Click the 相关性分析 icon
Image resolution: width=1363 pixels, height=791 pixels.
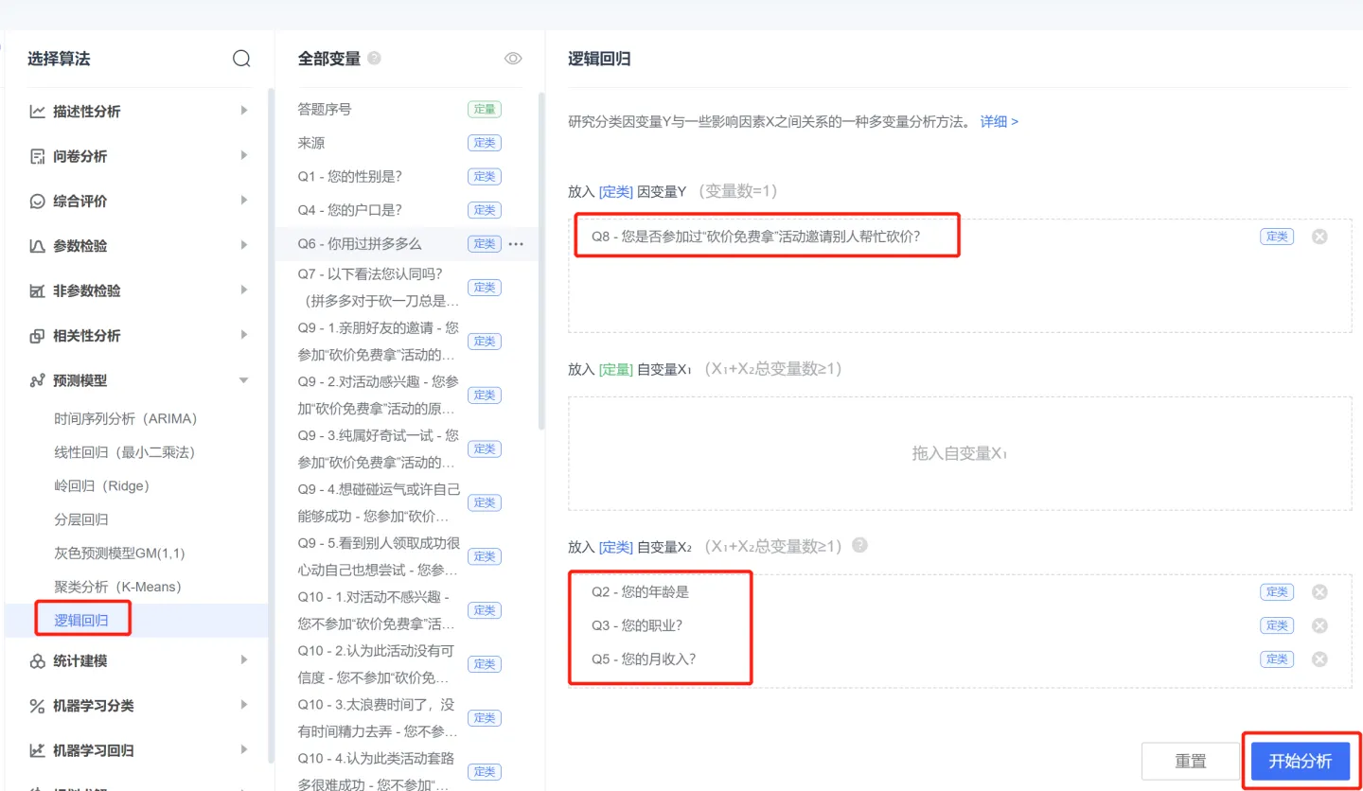click(37, 336)
